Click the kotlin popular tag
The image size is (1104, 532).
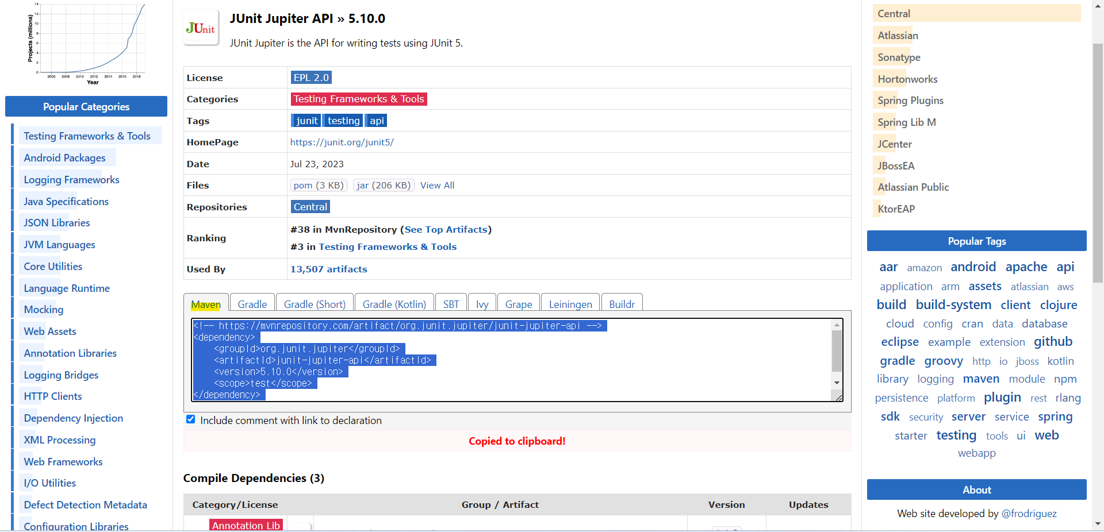pyautogui.click(x=1061, y=361)
